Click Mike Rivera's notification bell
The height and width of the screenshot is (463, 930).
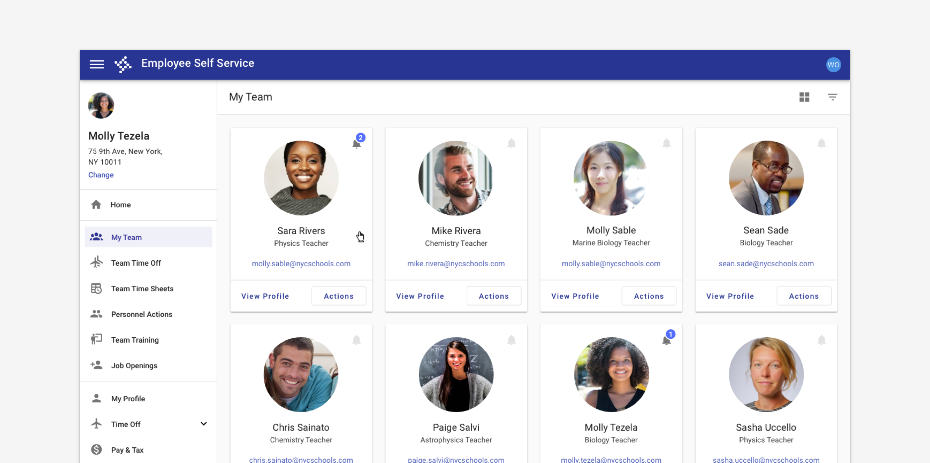point(511,144)
